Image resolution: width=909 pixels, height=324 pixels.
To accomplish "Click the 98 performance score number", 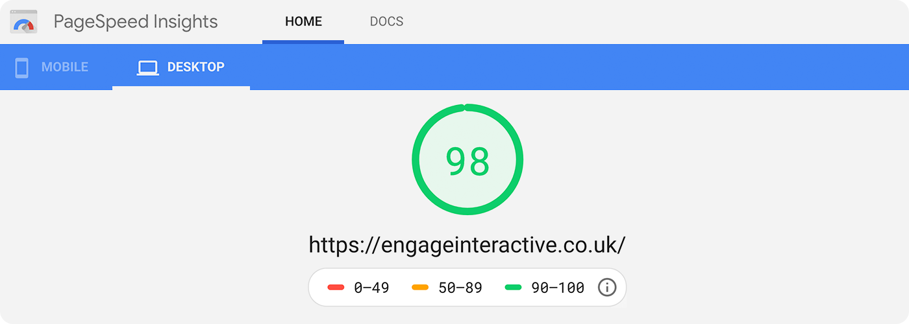I will pyautogui.click(x=467, y=161).
